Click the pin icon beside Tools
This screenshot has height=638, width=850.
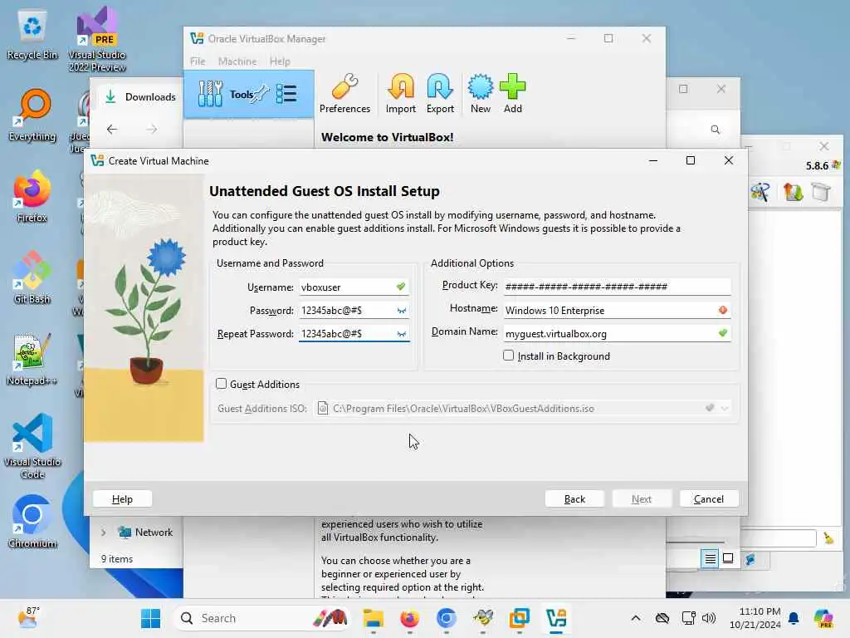pos(261,93)
